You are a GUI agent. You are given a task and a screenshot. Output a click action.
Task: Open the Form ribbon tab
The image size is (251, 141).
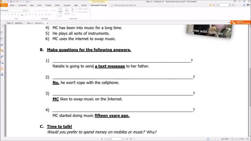pos(39,5)
